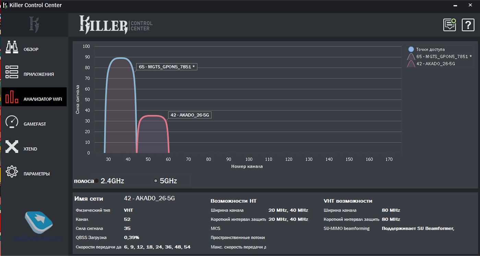Click the Killer K logo in sidebar
The height and width of the screenshot is (256, 480).
pos(34,25)
